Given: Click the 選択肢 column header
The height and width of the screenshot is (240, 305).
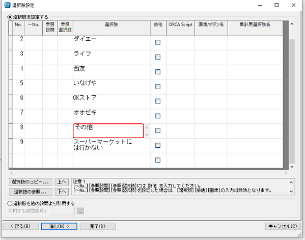Looking at the screenshot, I should (112, 28).
